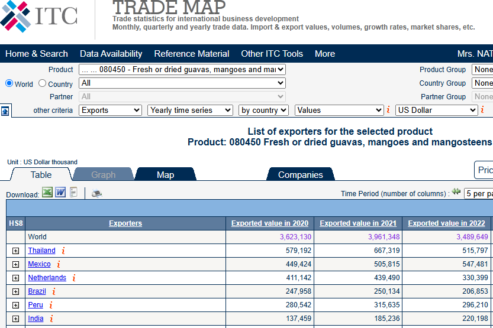Click info icon beside Brazil
The width and height of the screenshot is (493, 328).
tap(54, 291)
